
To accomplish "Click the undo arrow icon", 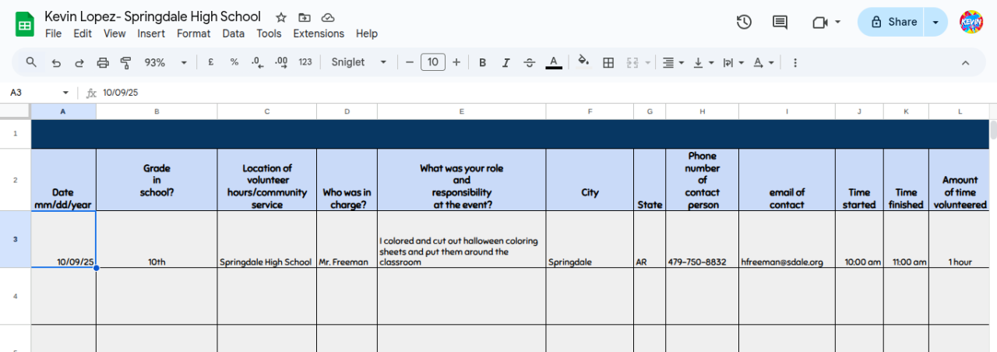I will point(55,62).
